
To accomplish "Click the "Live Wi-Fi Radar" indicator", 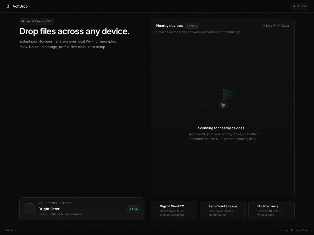I will click(276, 26).
